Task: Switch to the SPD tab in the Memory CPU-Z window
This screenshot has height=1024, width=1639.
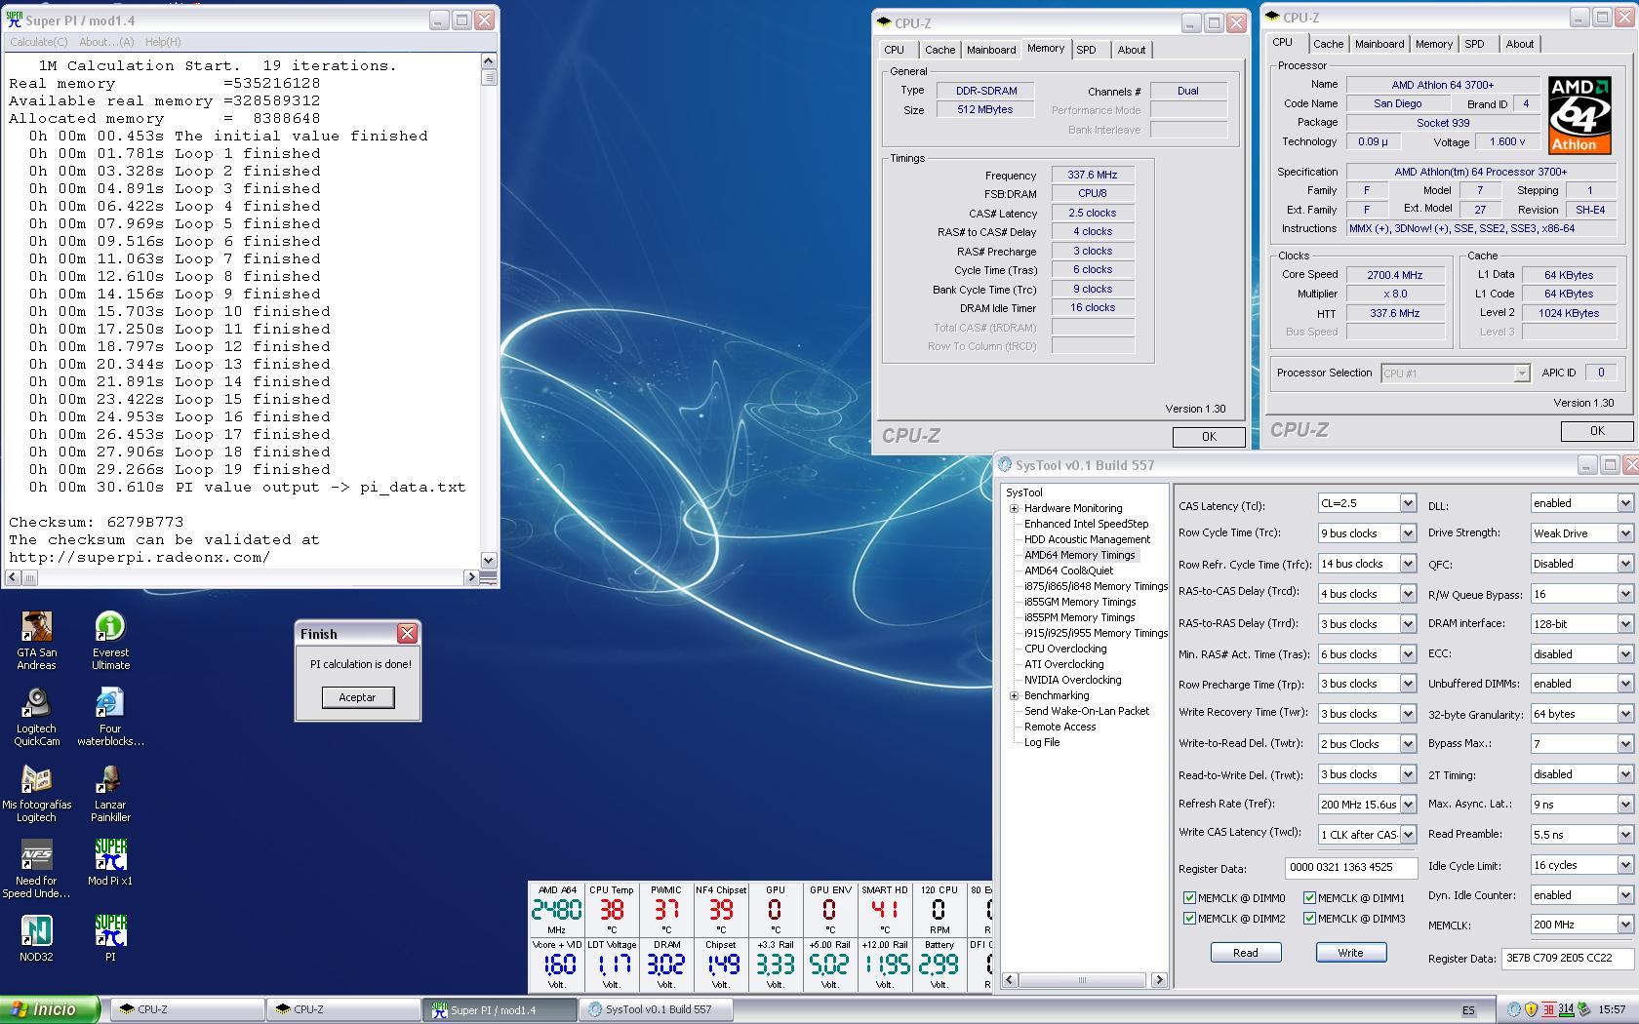Action: 1086,50
